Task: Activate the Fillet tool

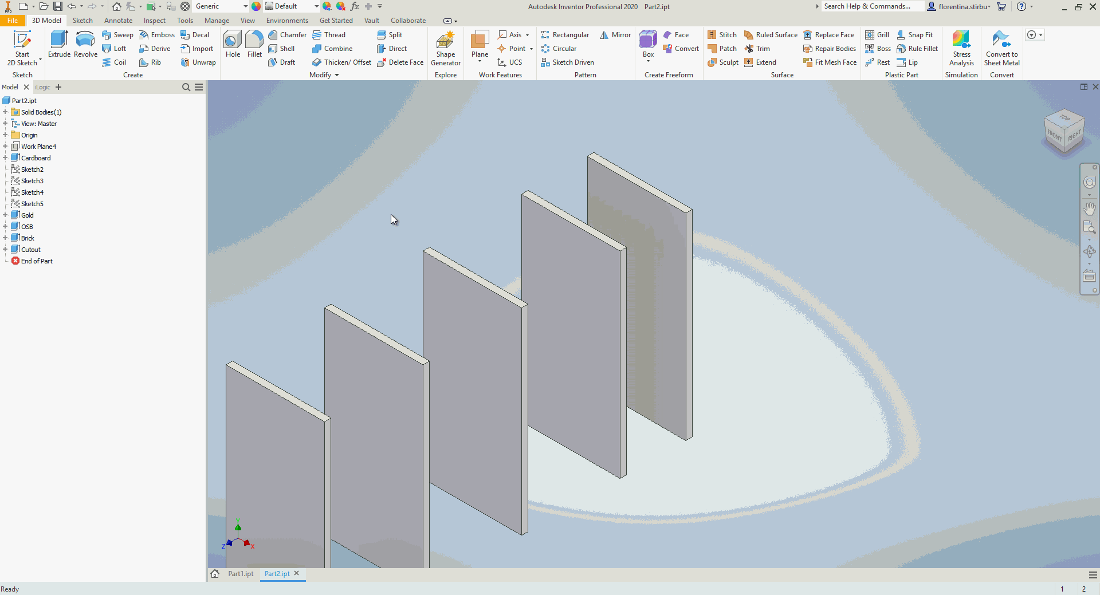Action: (x=254, y=44)
